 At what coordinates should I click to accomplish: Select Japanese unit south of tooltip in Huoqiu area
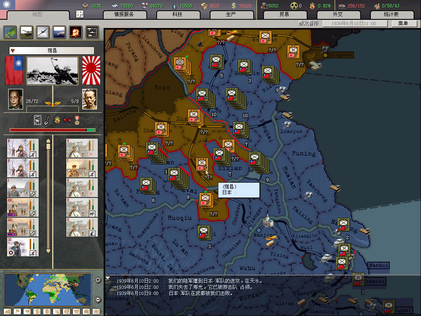(206, 200)
